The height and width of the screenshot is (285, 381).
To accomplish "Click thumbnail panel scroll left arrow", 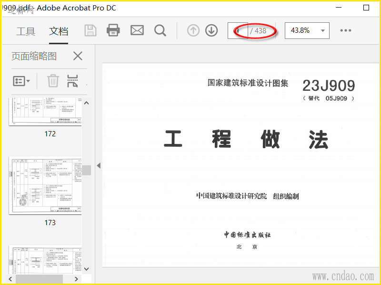I will tap(10, 279).
